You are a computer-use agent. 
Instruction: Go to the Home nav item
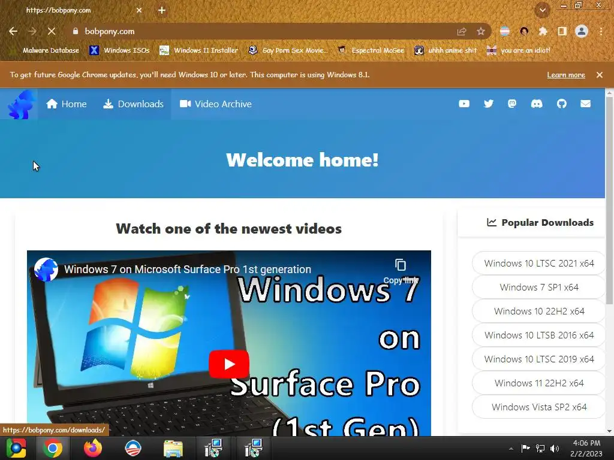point(66,104)
